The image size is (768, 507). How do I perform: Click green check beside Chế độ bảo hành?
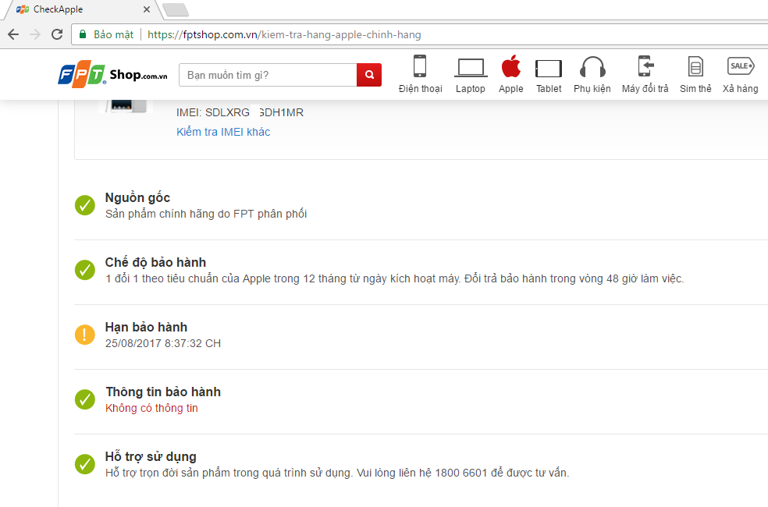tap(85, 270)
